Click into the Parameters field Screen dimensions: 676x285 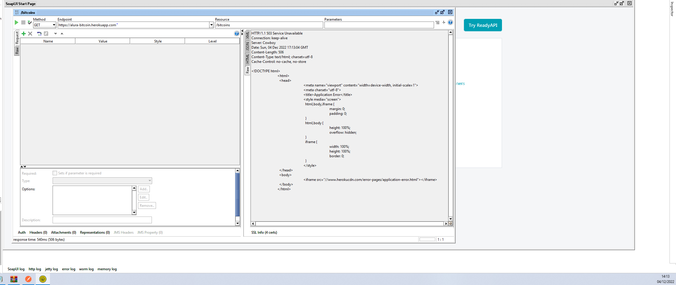[379, 25]
